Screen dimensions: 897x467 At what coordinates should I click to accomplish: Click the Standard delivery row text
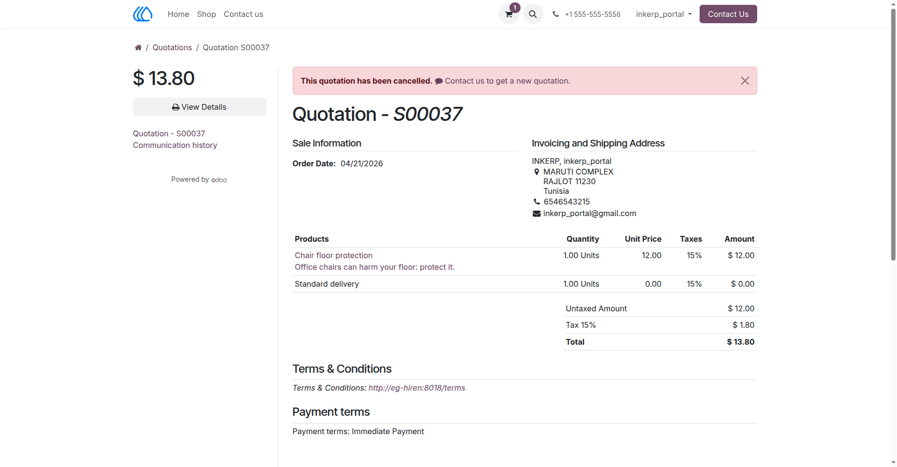[x=327, y=284]
